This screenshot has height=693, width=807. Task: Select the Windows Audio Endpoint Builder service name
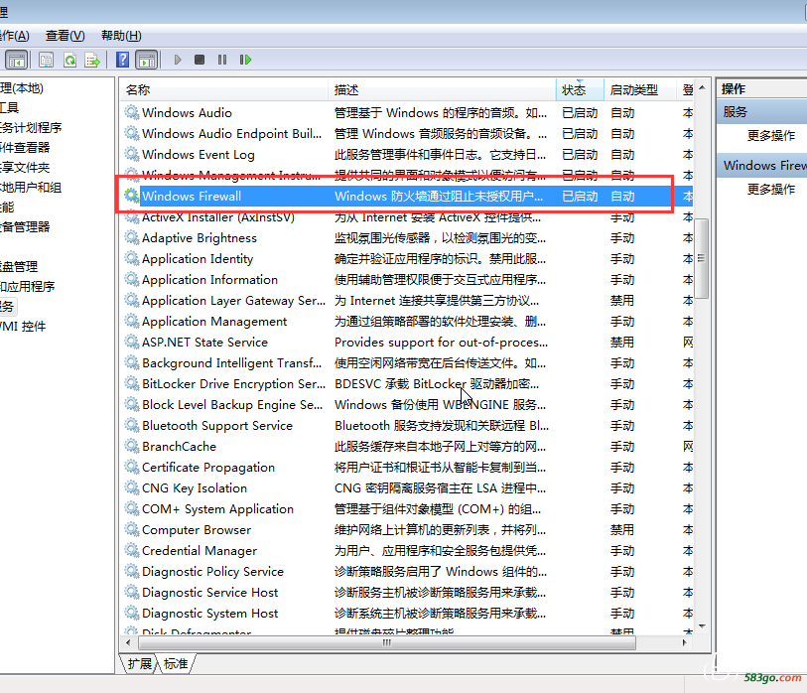click(231, 133)
